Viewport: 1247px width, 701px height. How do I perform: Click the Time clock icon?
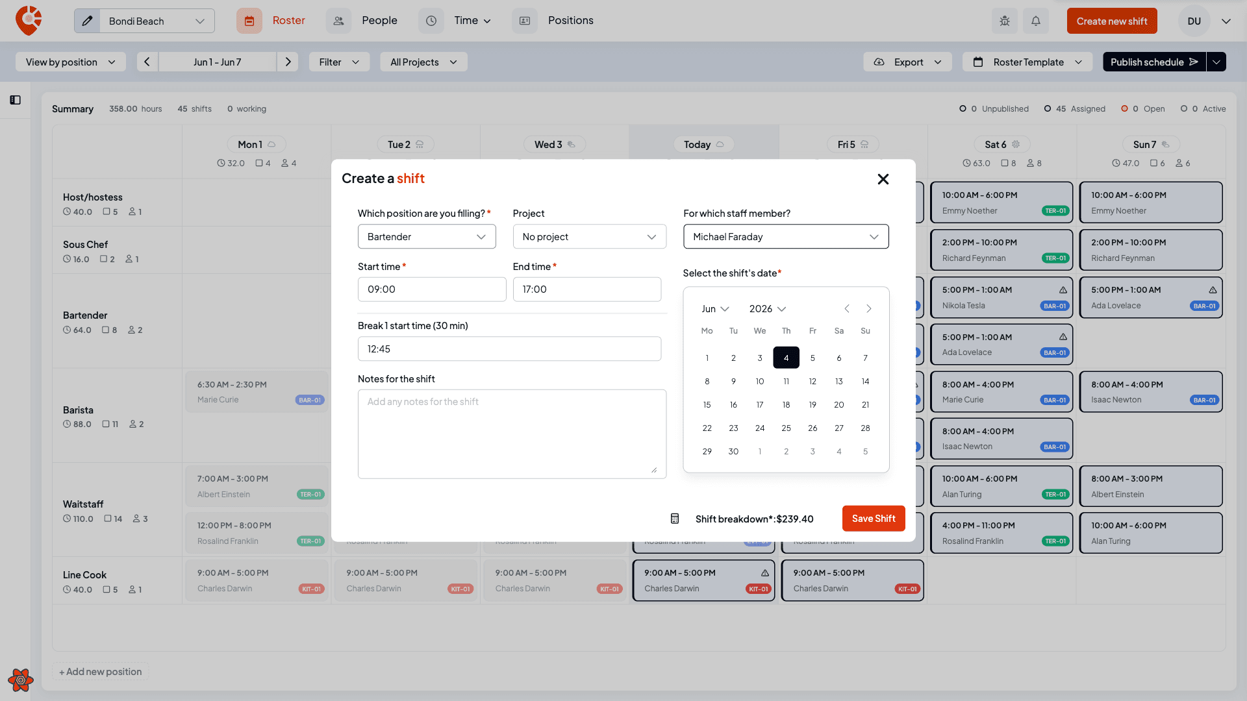tap(431, 21)
